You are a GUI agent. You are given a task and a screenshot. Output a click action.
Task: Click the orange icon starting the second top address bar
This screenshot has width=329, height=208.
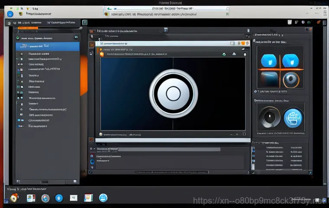[x=106, y=14]
